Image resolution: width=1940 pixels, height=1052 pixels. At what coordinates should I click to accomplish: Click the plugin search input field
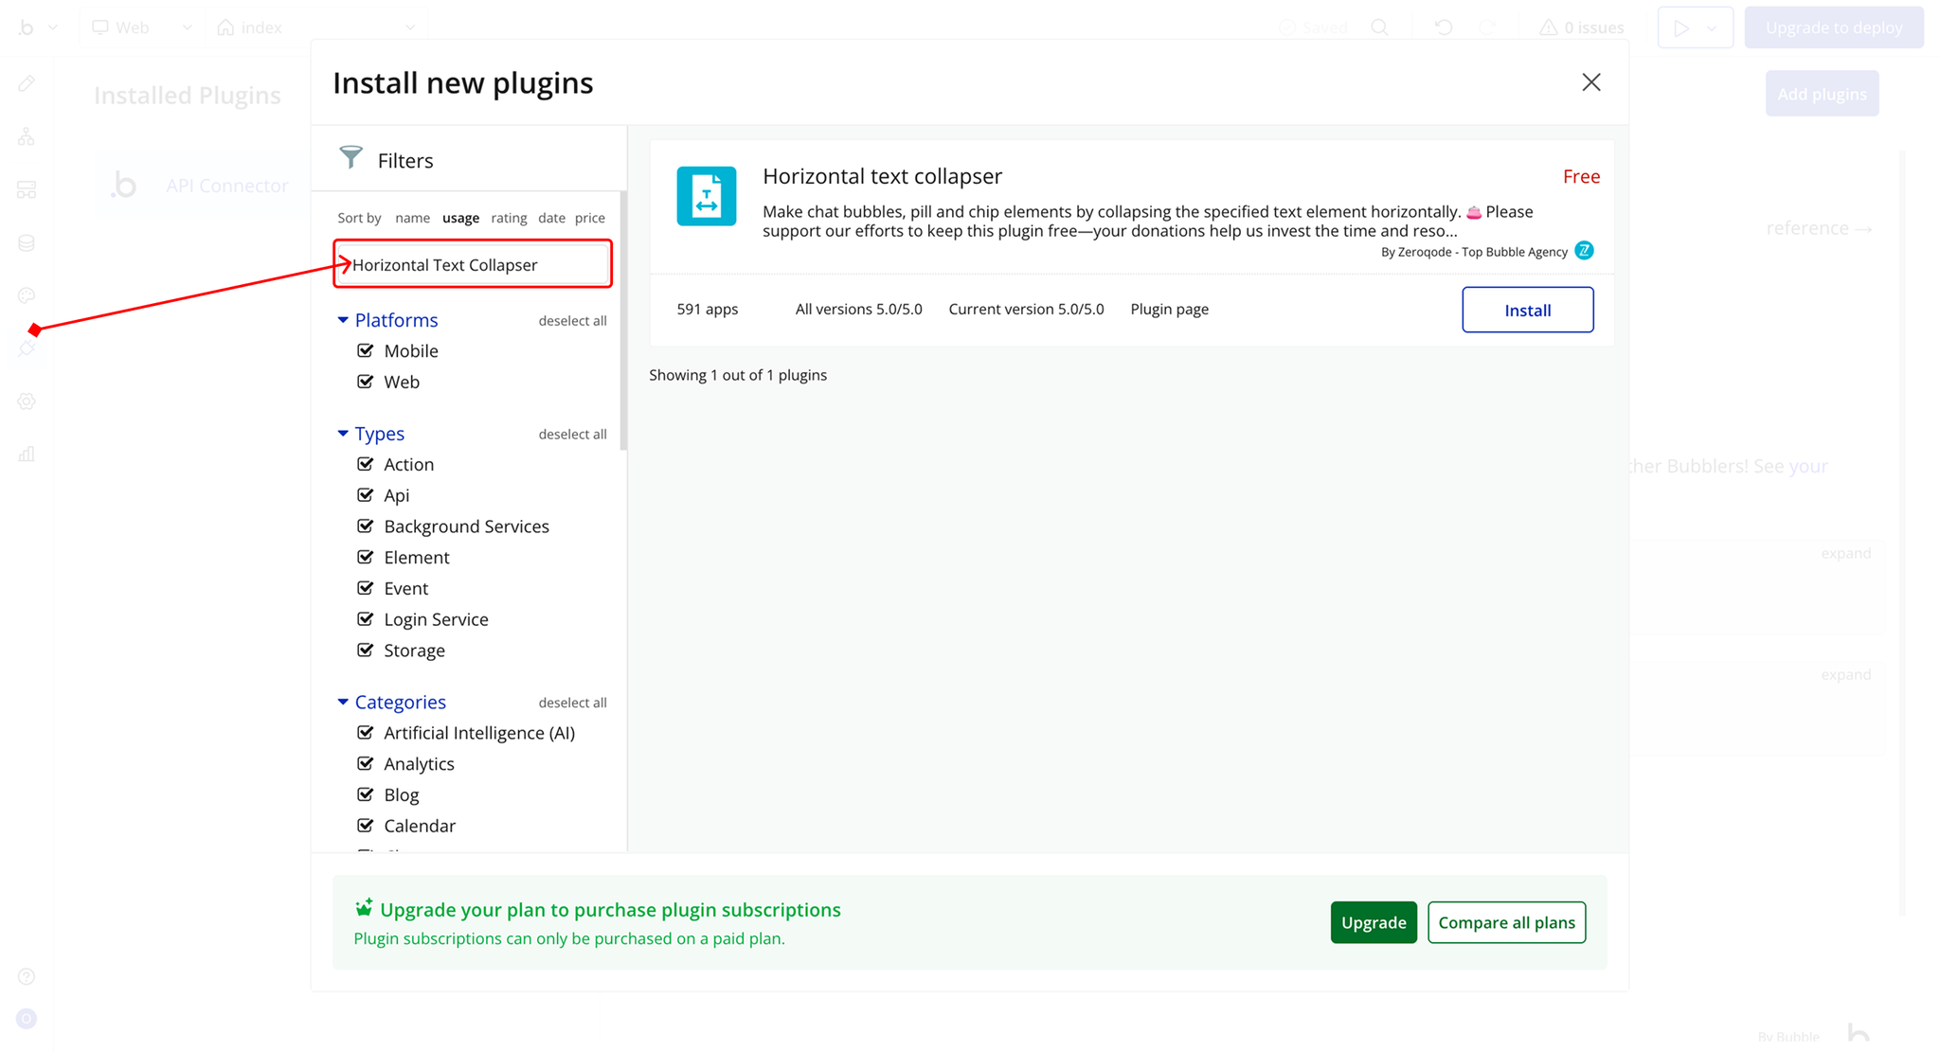(x=474, y=264)
